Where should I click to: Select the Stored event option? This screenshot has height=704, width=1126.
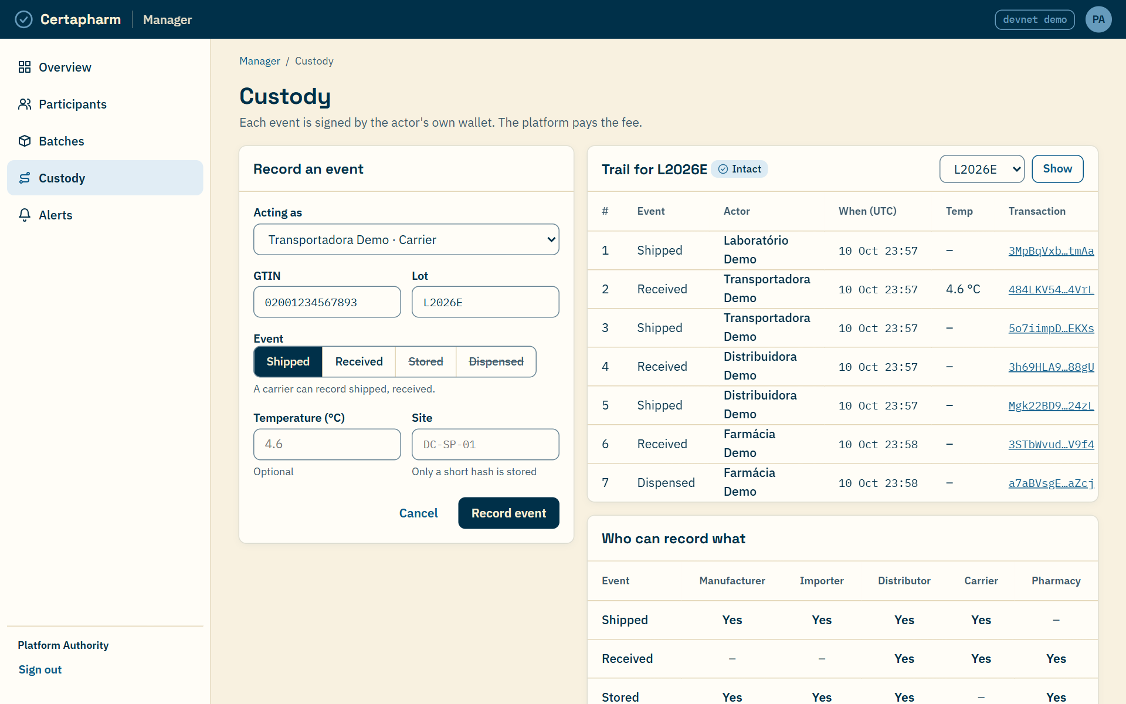click(426, 361)
